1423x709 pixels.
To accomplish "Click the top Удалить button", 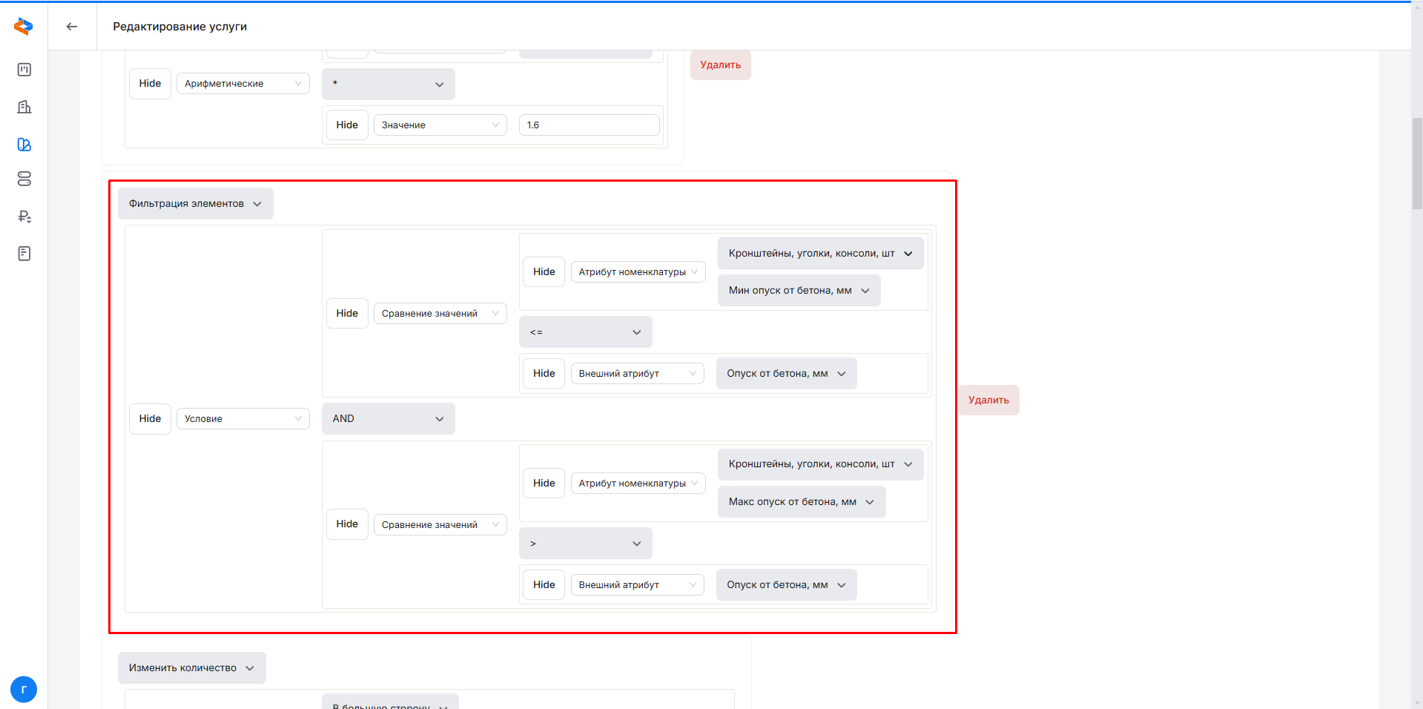I will point(720,65).
